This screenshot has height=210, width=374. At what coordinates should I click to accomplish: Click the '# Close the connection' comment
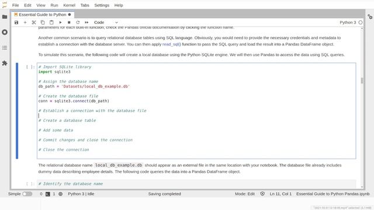(x=64, y=150)
